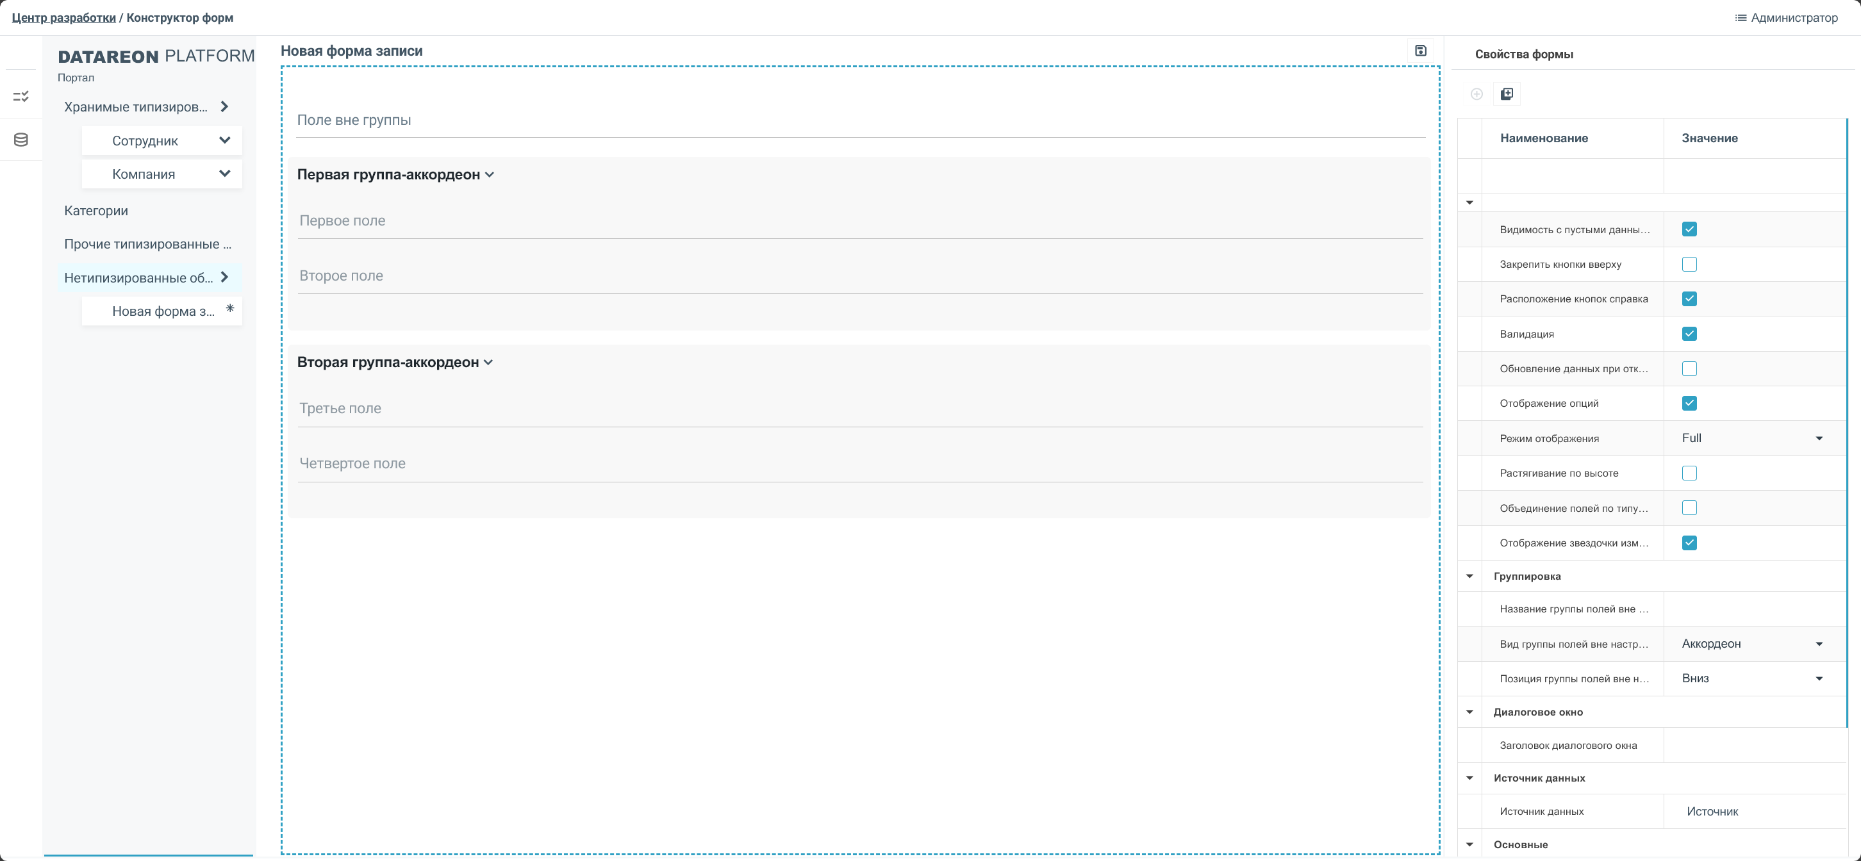Click the Заголовок диалогового окна value cell
Screen dimensions: 1861x861
[x=1754, y=746]
